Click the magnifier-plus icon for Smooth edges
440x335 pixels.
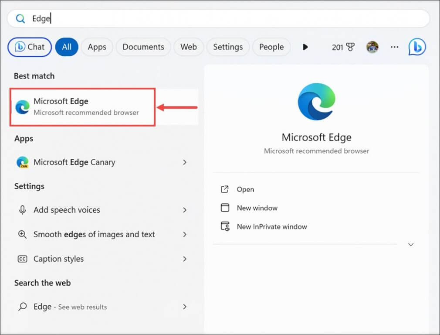tap(23, 234)
